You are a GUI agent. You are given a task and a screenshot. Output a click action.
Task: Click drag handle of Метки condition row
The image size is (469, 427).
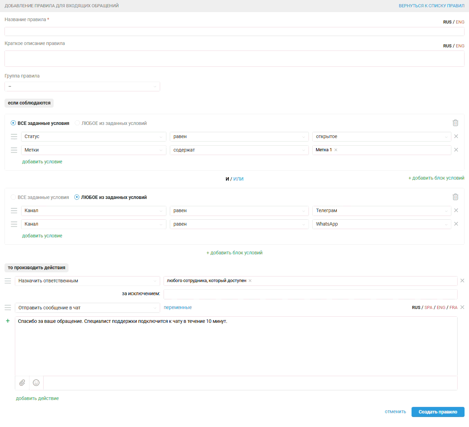click(x=14, y=150)
